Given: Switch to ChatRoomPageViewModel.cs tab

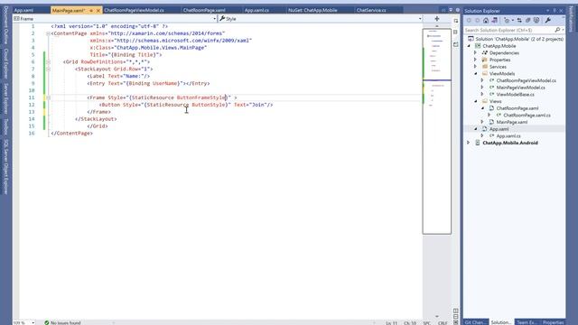Looking at the screenshot, I should [x=135, y=10].
